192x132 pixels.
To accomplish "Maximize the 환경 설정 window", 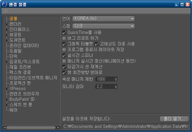I will point(182,4).
